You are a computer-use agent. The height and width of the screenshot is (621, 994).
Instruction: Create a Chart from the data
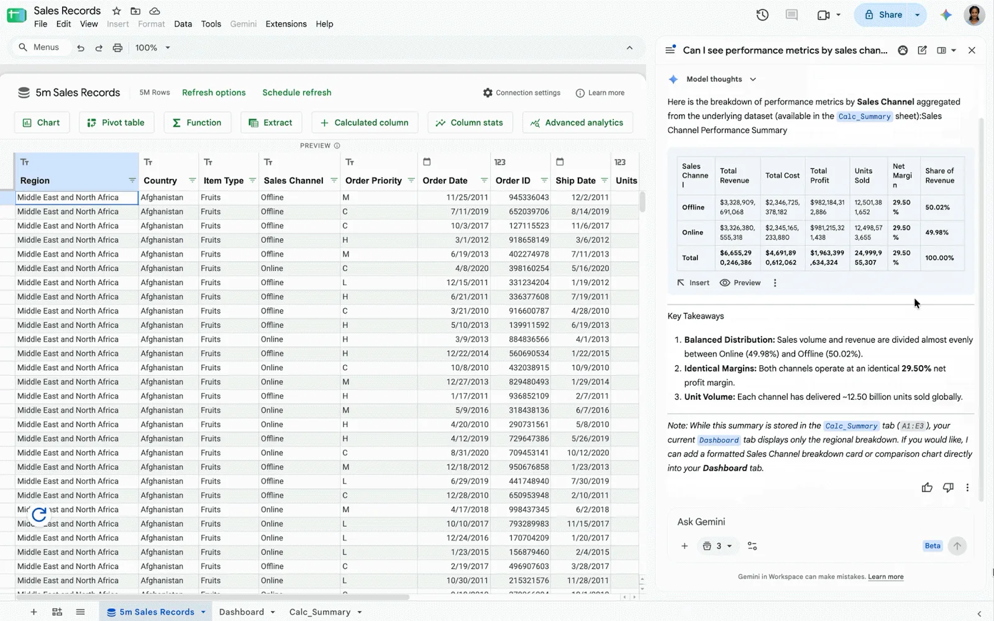point(42,122)
